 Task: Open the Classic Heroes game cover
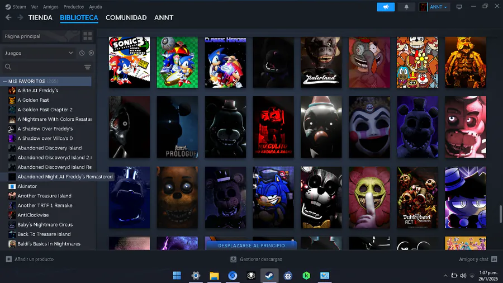(225, 62)
